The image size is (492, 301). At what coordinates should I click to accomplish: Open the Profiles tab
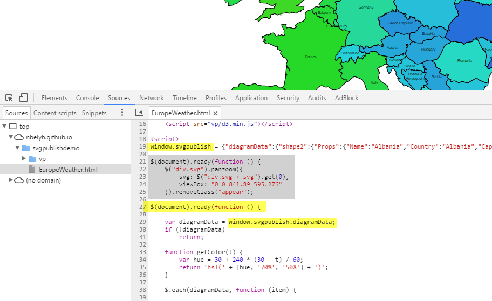pyautogui.click(x=216, y=98)
